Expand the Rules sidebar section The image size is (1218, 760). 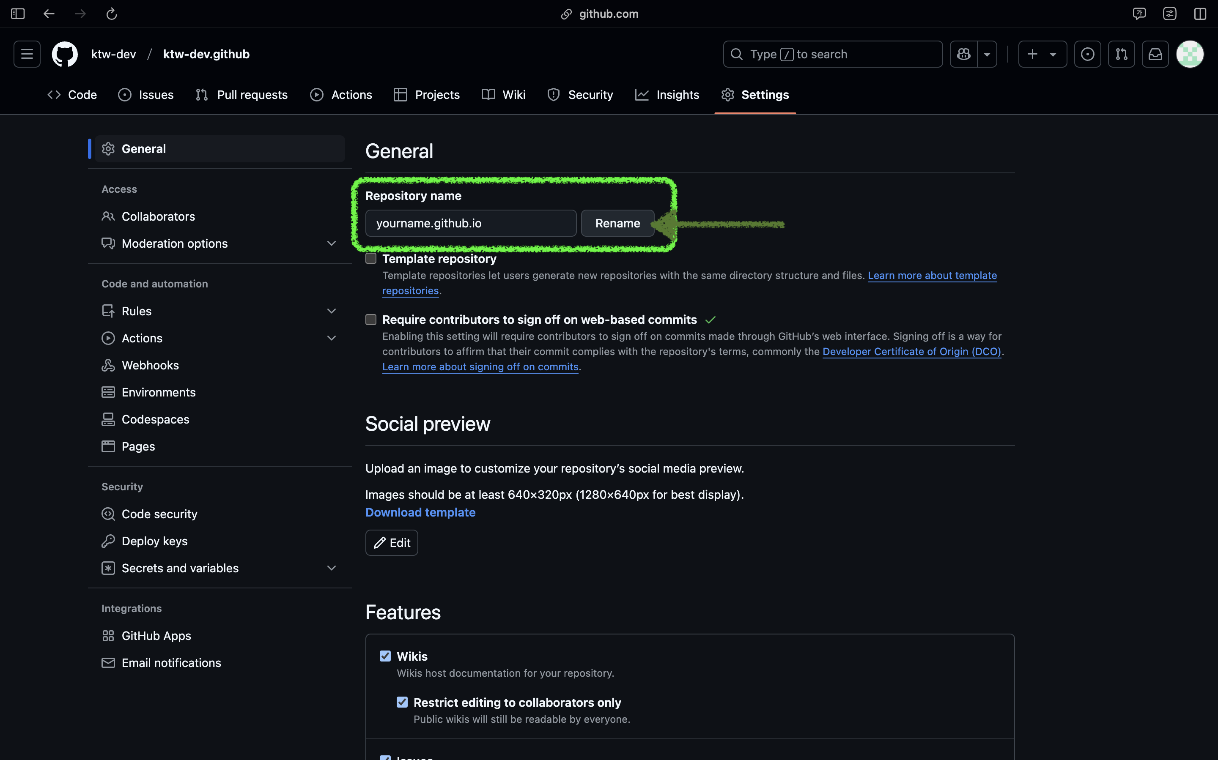220,311
